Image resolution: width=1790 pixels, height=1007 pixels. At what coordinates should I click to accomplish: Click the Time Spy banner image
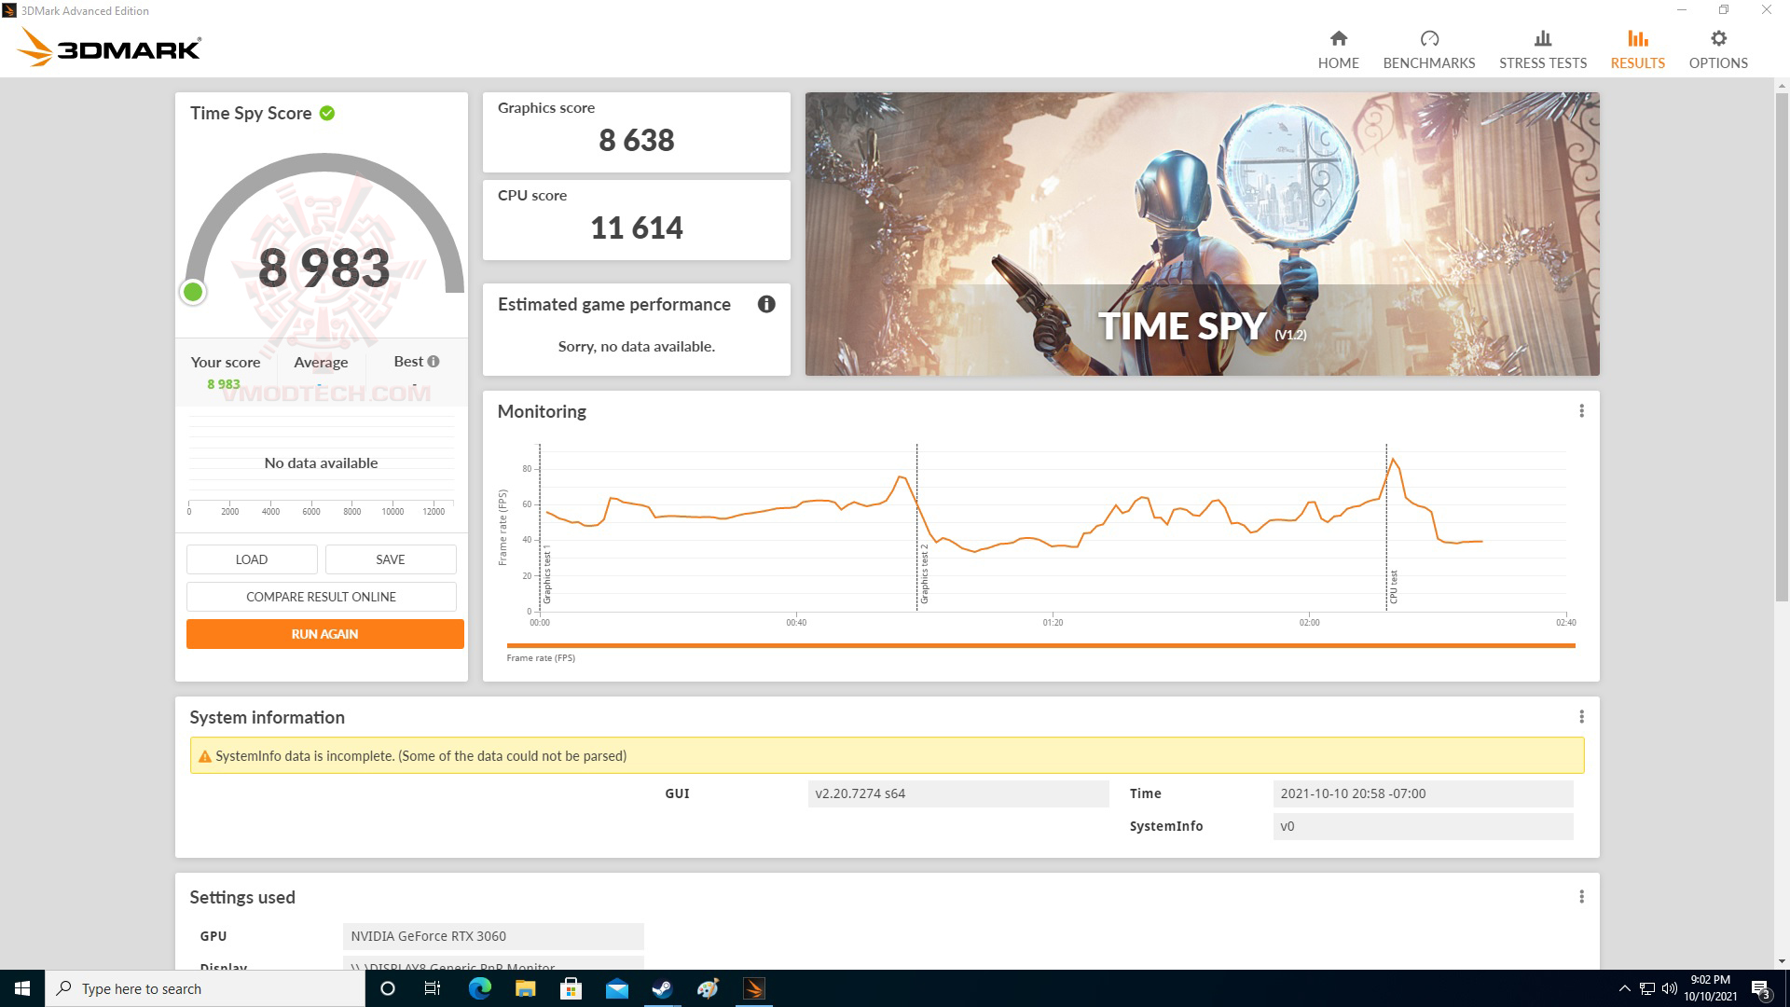click(x=1202, y=233)
